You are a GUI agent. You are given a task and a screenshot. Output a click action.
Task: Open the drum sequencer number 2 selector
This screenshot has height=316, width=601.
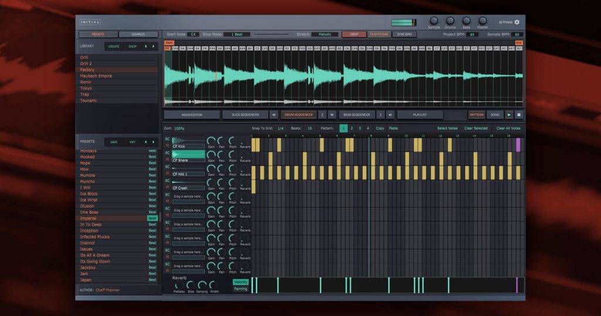[x=322, y=114]
